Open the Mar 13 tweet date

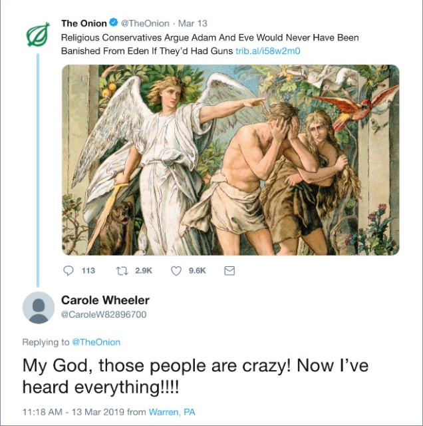(x=192, y=23)
